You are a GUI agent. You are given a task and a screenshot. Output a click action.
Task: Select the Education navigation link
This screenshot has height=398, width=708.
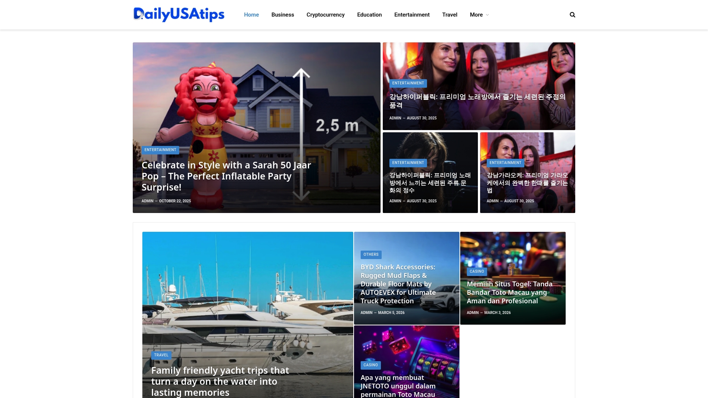(x=369, y=15)
